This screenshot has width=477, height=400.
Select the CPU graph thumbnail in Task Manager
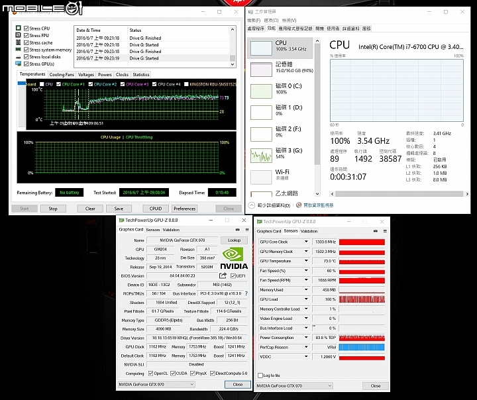point(261,48)
